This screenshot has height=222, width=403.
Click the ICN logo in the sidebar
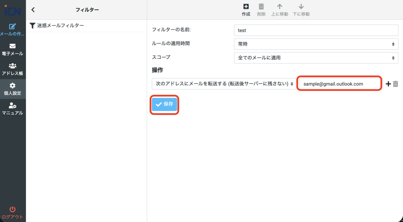pos(13,9)
